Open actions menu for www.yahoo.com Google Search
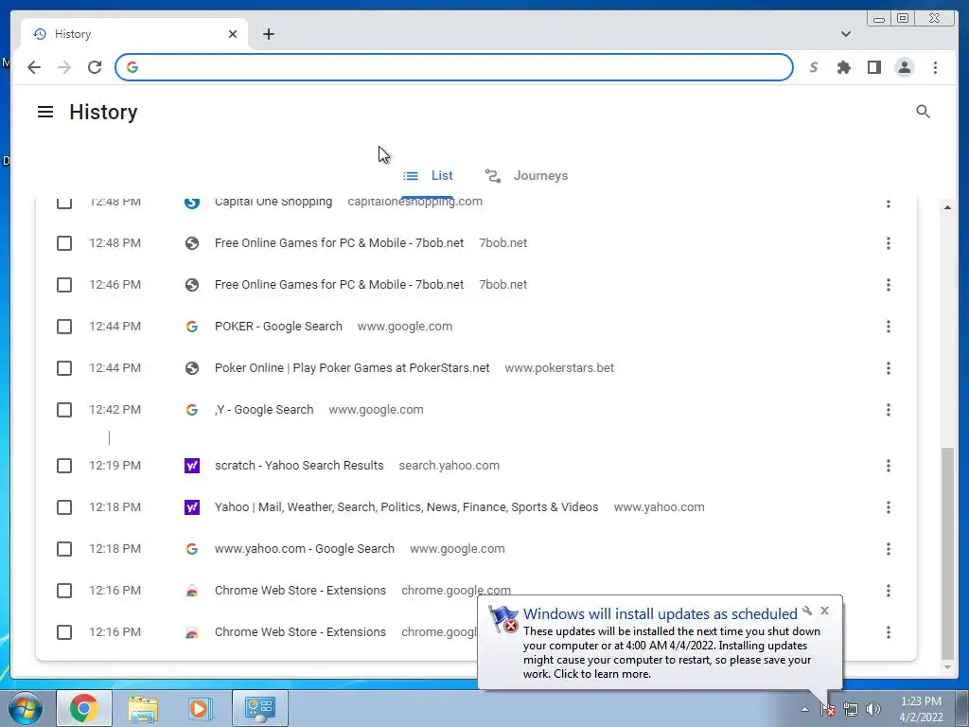Image resolution: width=969 pixels, height=727 pixels. coord(888,549)
